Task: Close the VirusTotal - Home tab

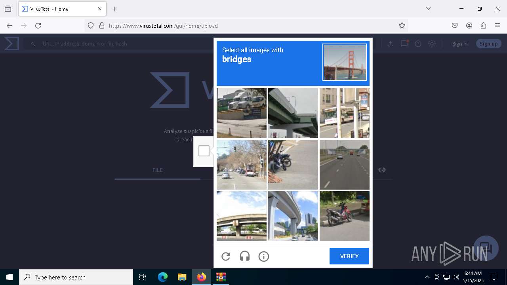Action: pyautogui.click(x=100, y=9)
